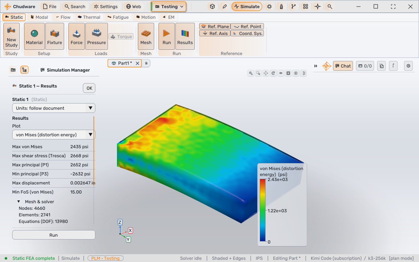Screen dimensions: 419x262
Task: Click the magnifier icon in the title bar
Action: (330, 7)
